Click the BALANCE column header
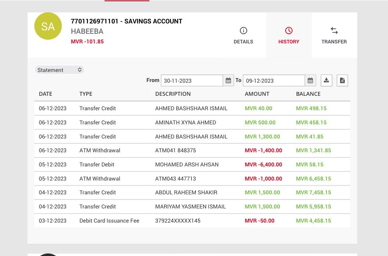This screenshot has width=388, height=256. [308, 94]
